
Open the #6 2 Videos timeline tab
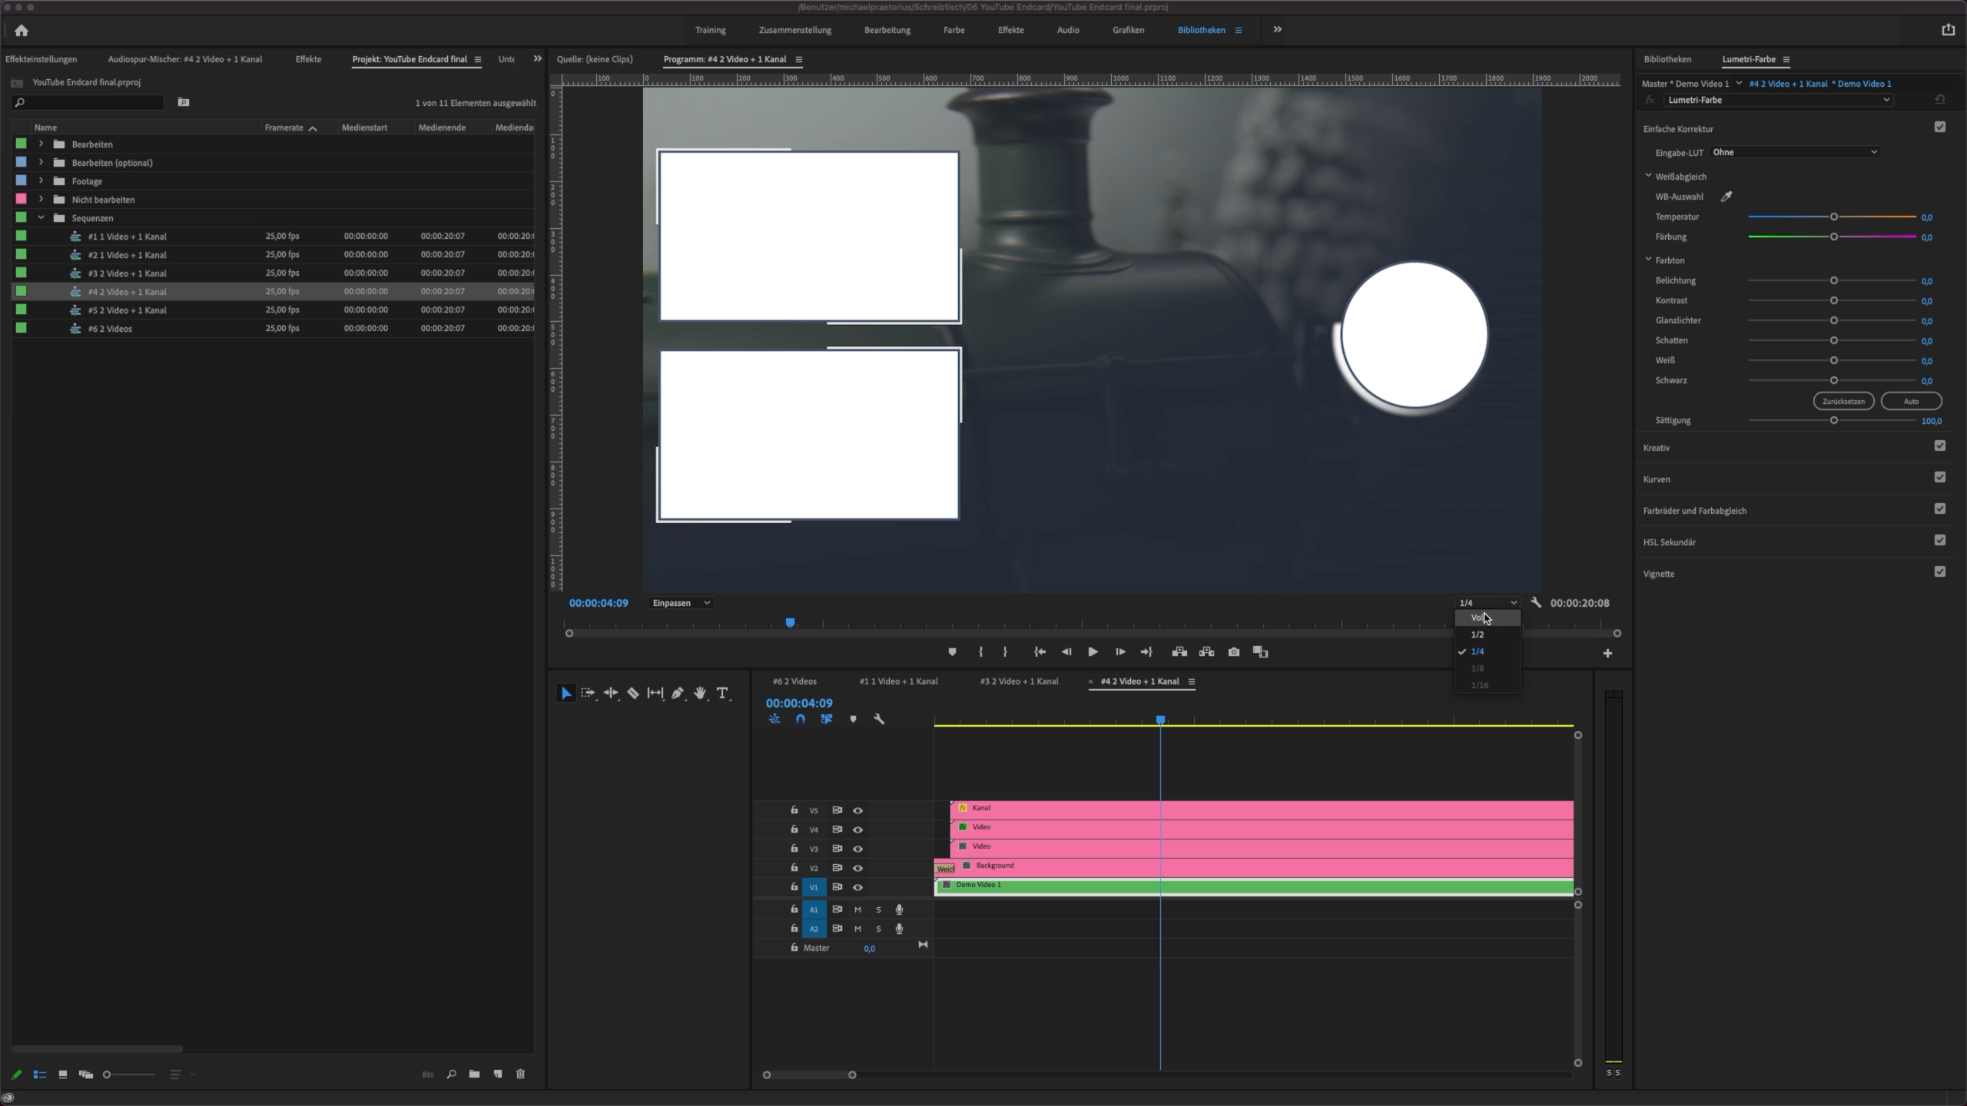794,681
